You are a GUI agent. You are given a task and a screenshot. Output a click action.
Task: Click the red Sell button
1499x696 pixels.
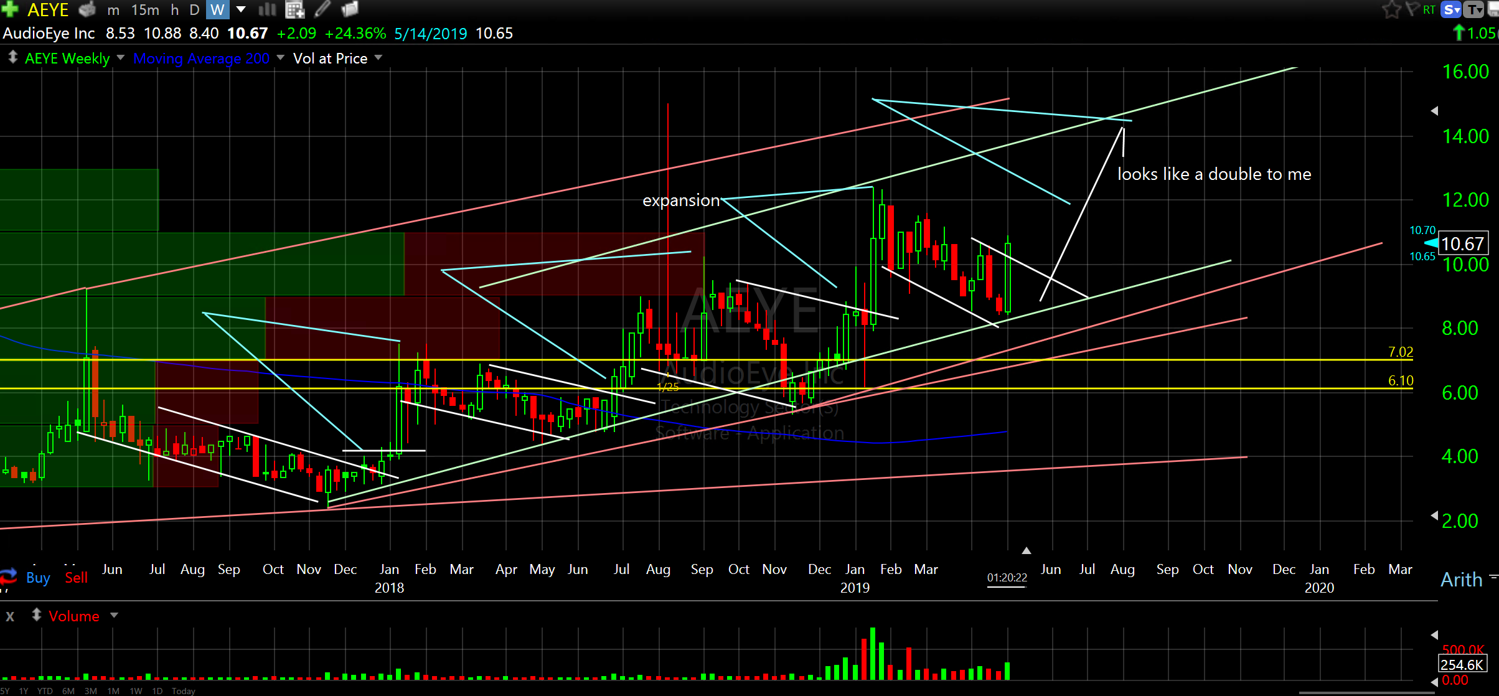coord(76,578)
